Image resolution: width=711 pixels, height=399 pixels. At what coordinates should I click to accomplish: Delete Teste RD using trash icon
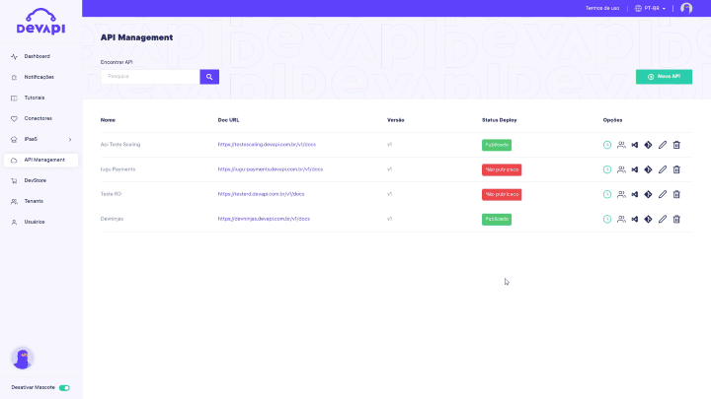676,194
